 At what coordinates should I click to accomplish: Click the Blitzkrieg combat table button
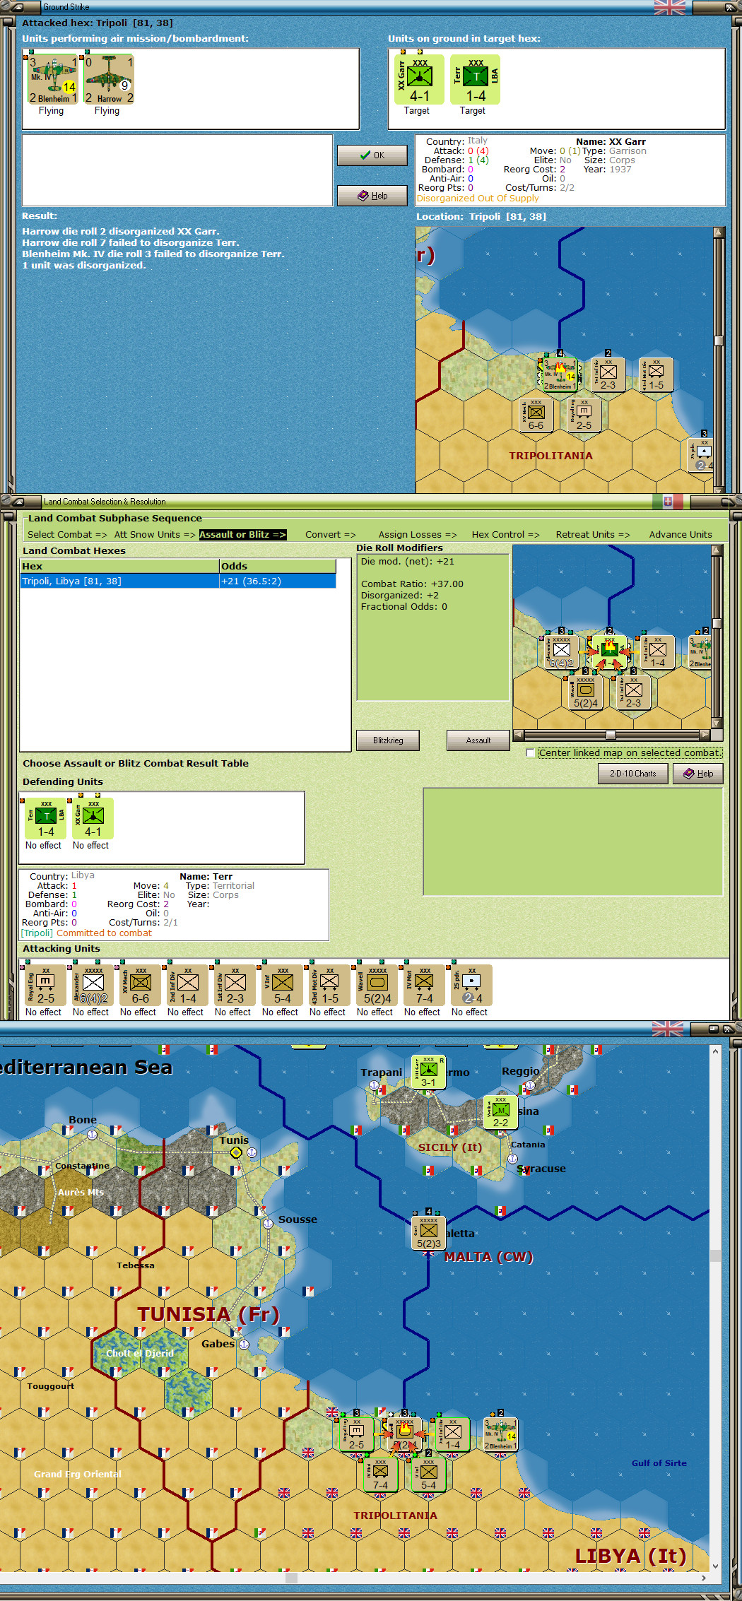point(388,740)
